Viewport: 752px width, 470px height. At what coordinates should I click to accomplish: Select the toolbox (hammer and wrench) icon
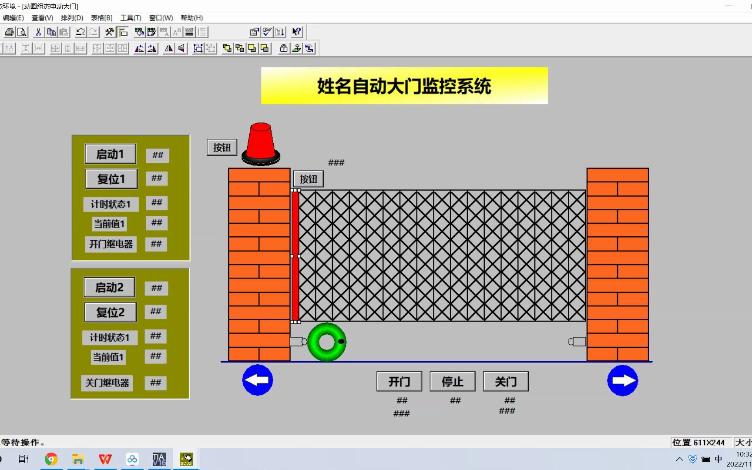pos(109,32)
